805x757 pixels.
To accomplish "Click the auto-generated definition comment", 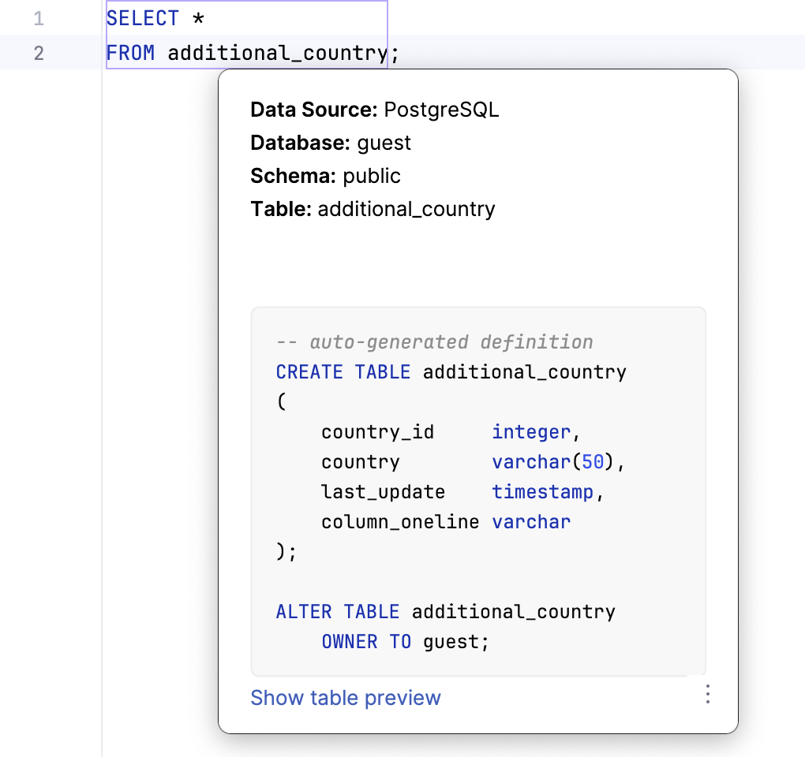I will [433, 341].
